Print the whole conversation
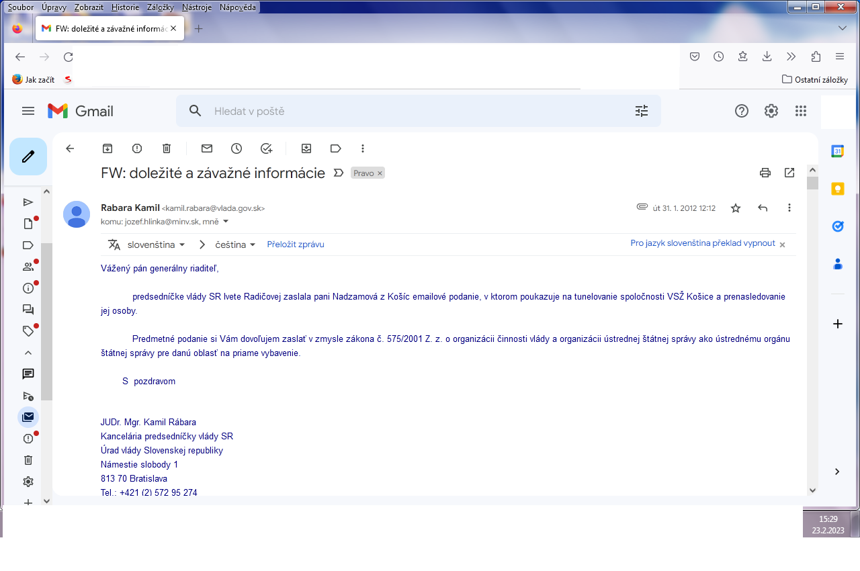This screenshot has height=571, width=860. pyautogui.click(x=765, y=173)
